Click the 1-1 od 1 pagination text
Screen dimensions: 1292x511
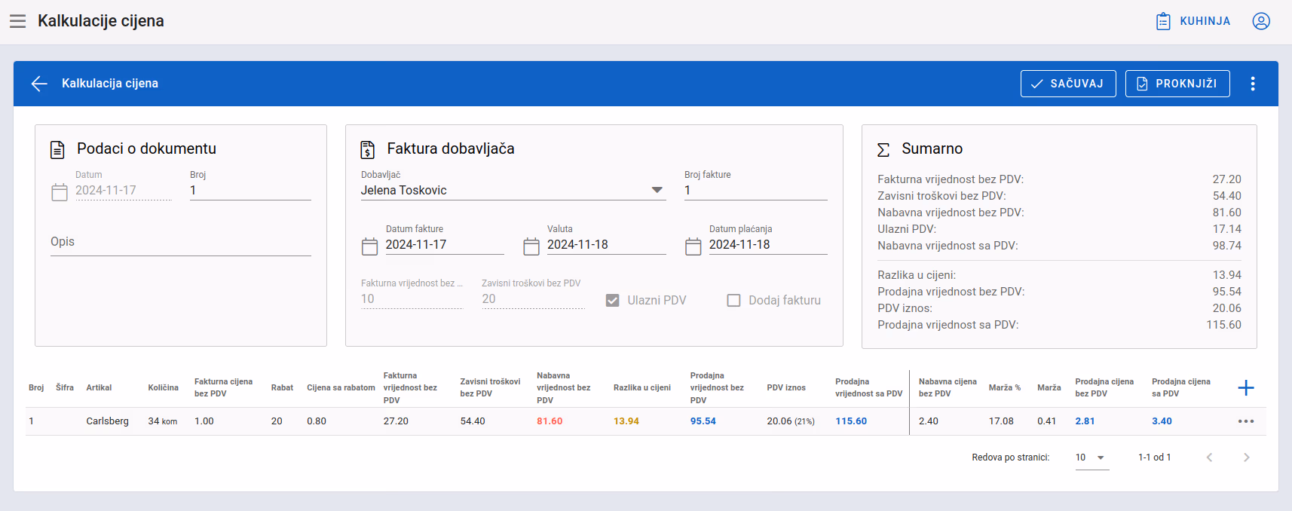click(1154, 457)
